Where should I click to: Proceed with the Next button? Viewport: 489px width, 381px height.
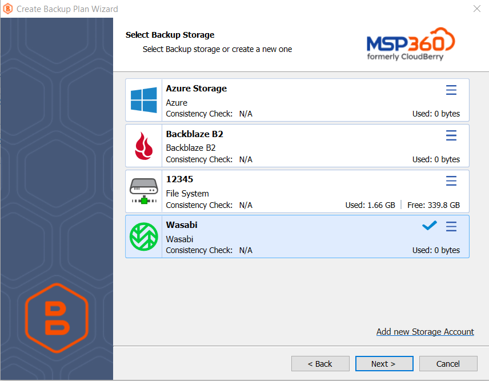(384, 363)
